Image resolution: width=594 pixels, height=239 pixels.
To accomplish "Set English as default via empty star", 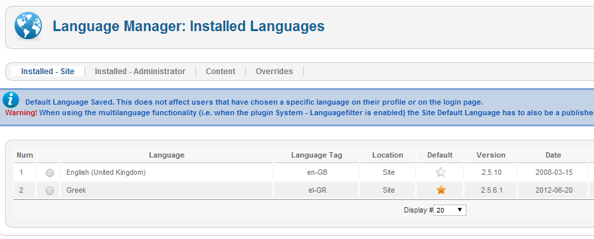I will coord(441,173).
